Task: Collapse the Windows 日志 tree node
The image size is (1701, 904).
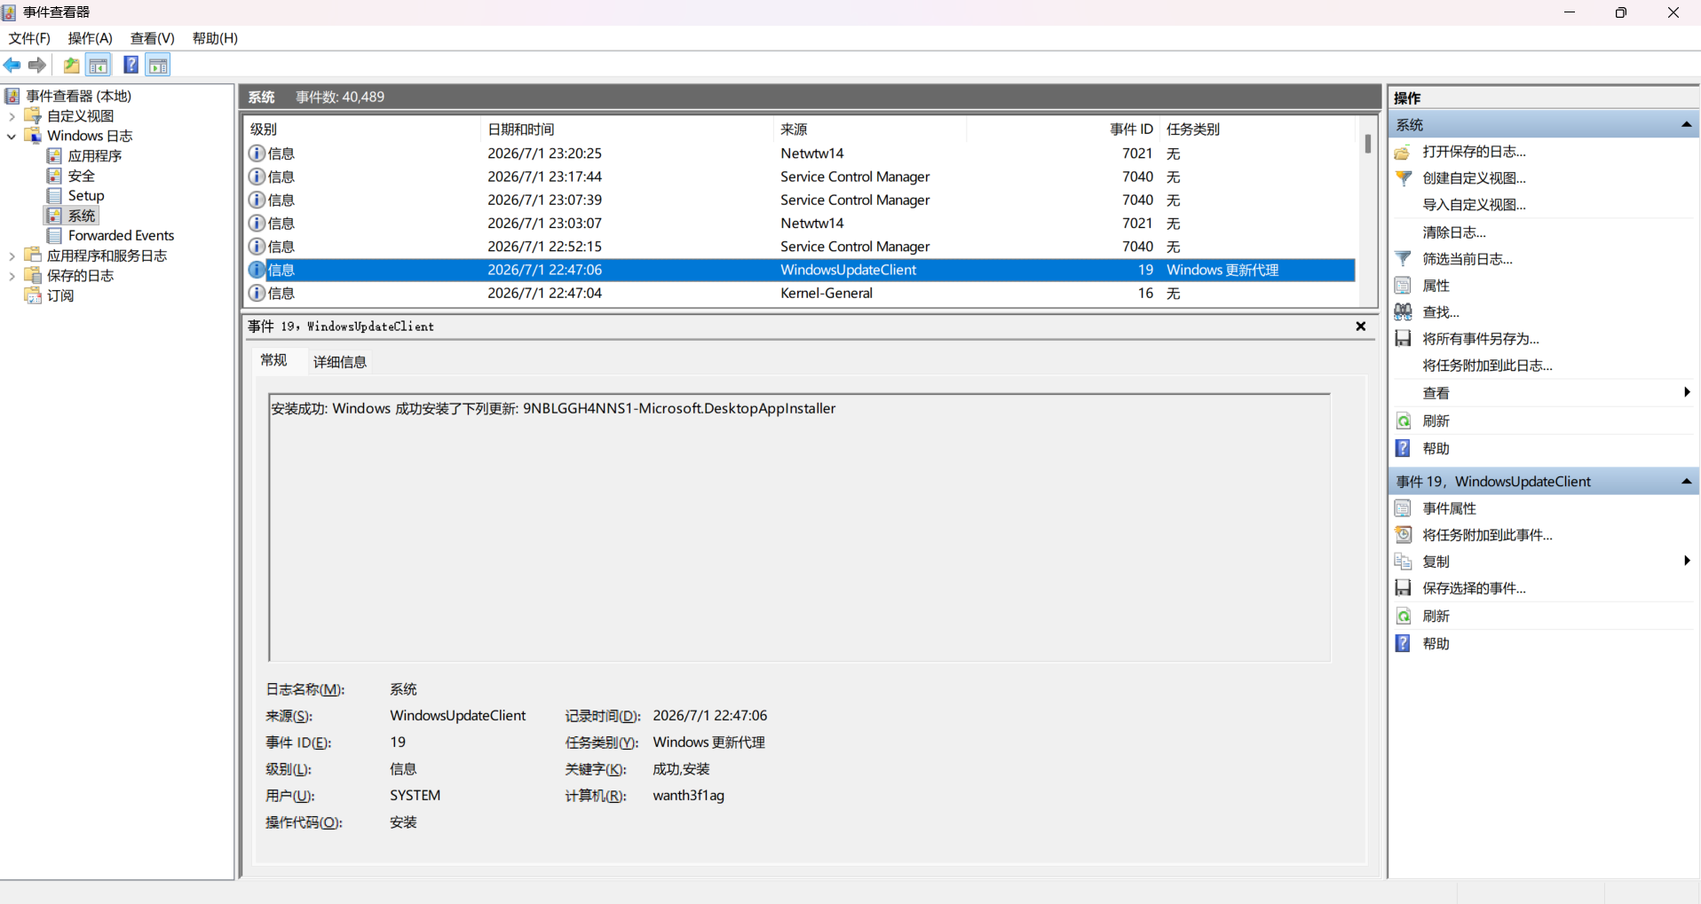Action: [12, 136]
